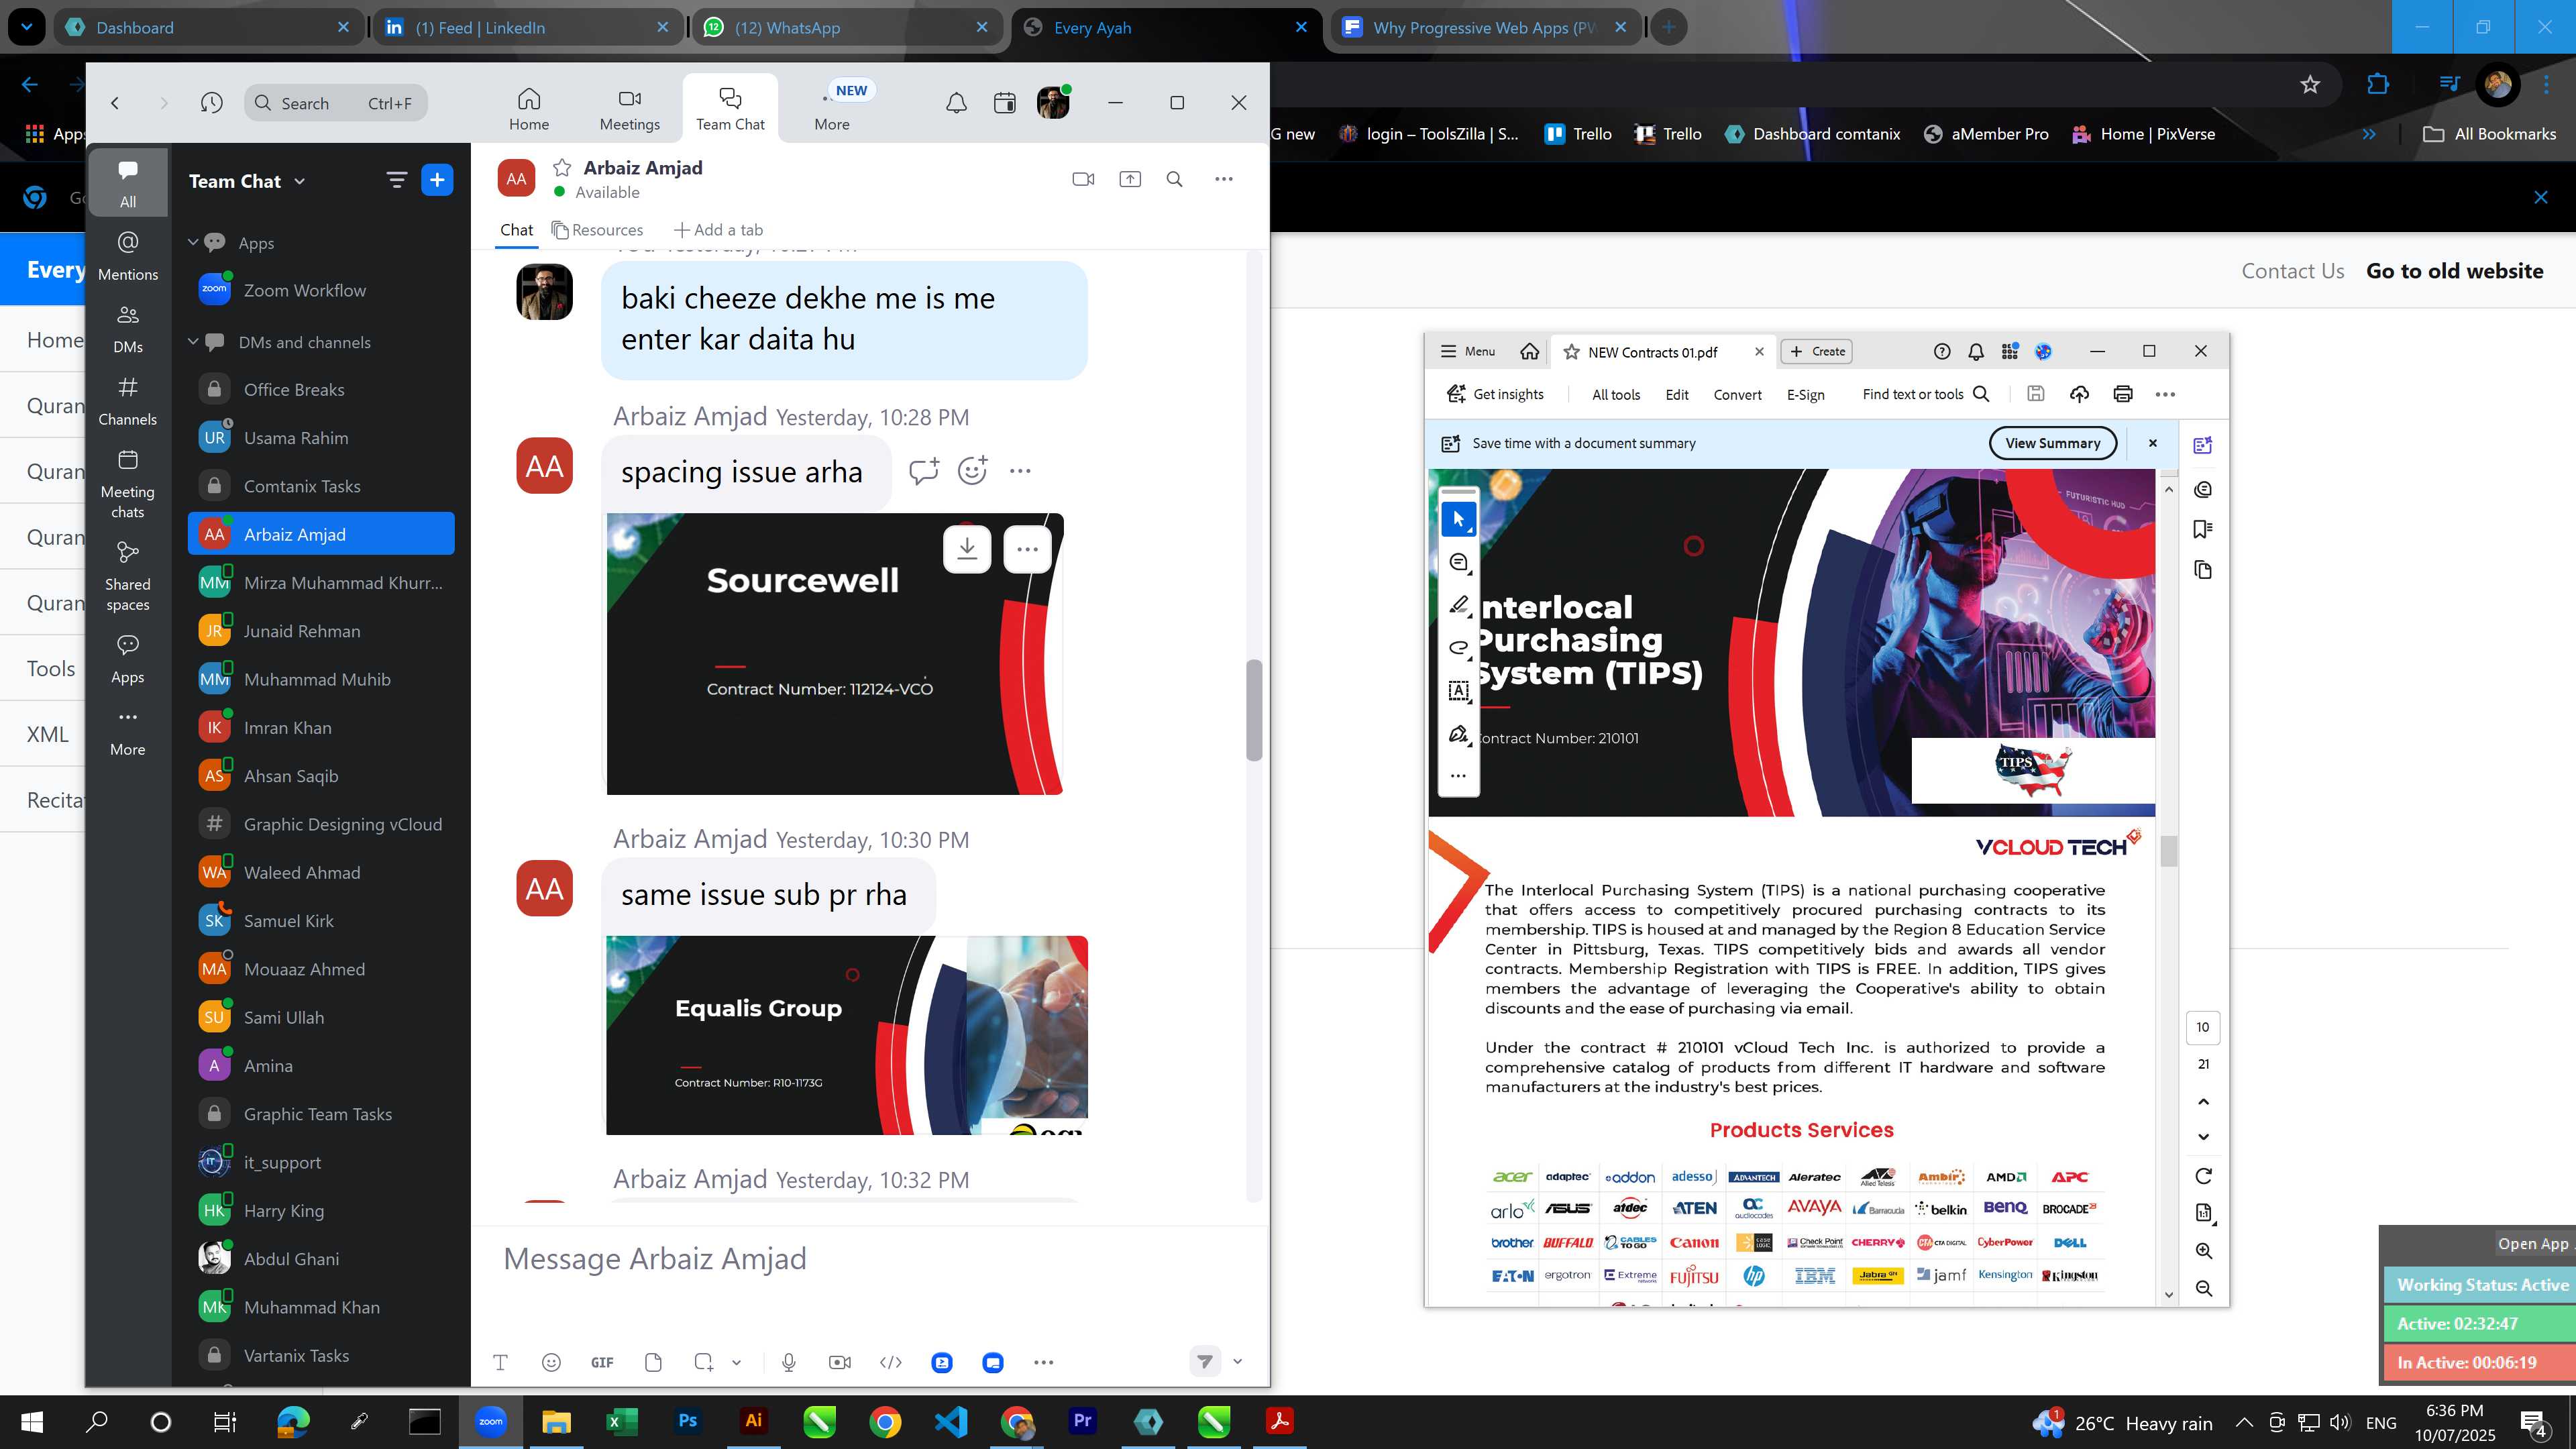2576x1449 pixels.
Task: Zoom in on the PDF page
Action: click(2203, 1251)
